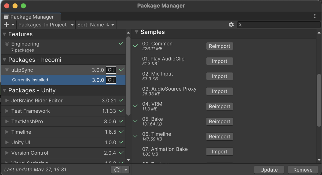
Task: Open the Package Manager settings gear
Action: click(231, 25)
